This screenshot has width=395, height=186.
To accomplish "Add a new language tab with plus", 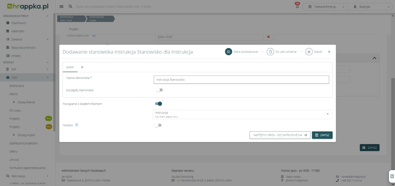I will click(x=82, y=67).
